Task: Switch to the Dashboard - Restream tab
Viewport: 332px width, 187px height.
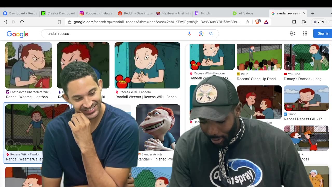Action: 20,13
